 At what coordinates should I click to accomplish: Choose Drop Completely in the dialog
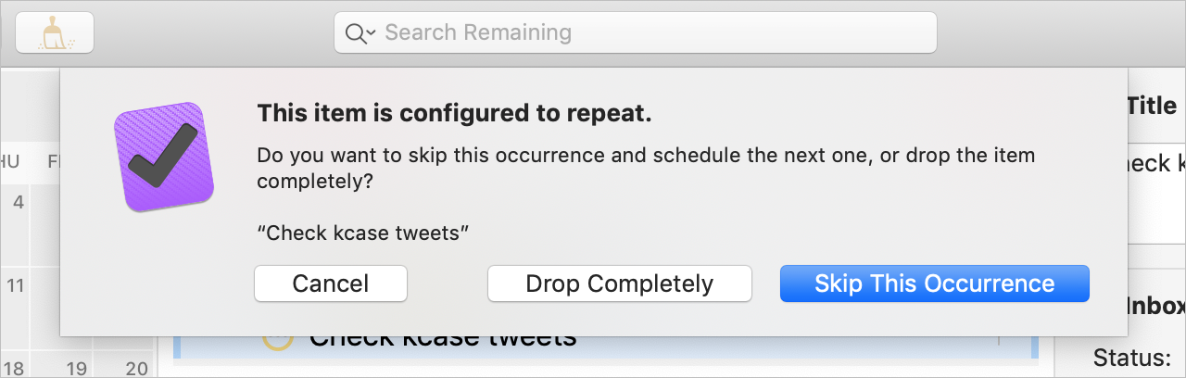pos(619,283)
